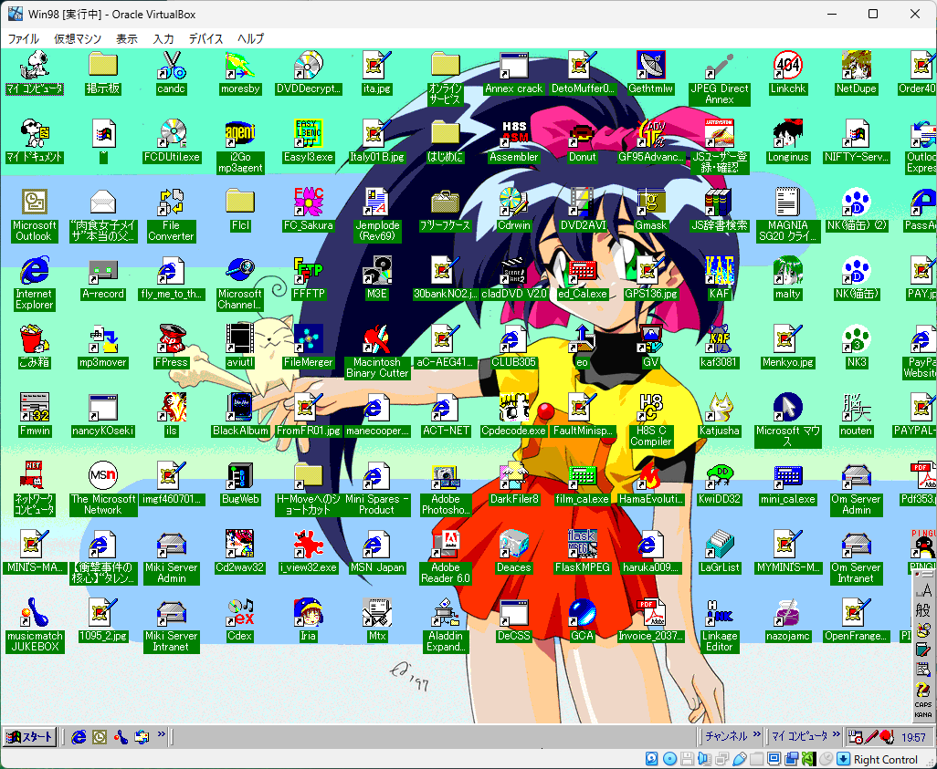
Task: Toggle KANA lock on the IME toolbar
Action: (922, 714)
